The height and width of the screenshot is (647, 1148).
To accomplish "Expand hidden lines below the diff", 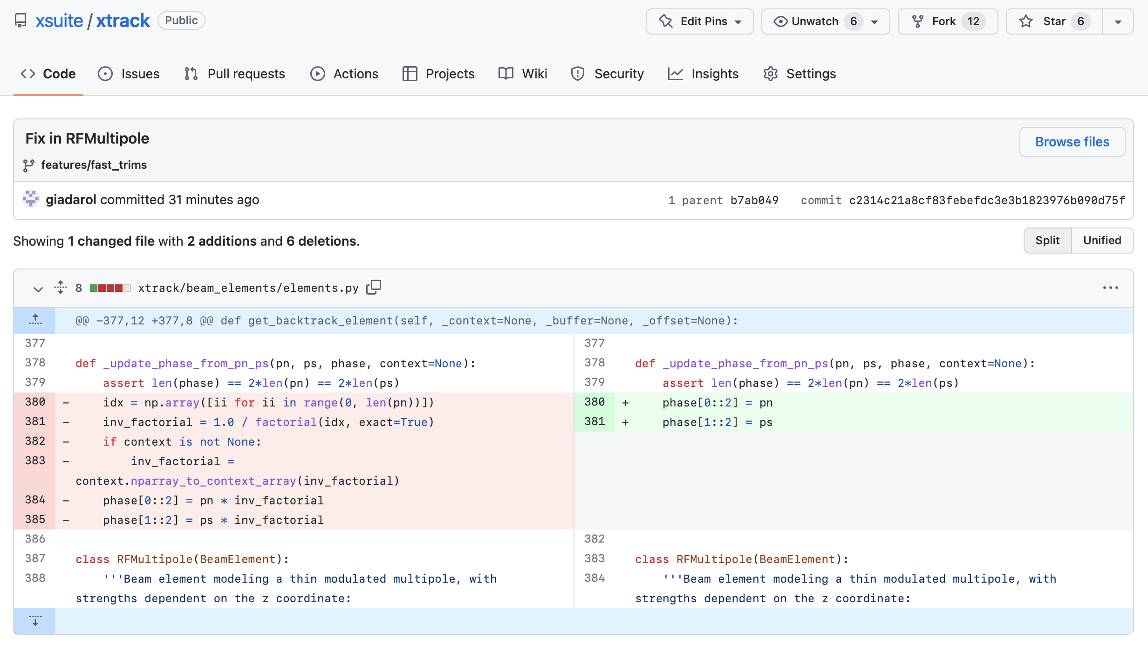I will (x=35, y=620).
